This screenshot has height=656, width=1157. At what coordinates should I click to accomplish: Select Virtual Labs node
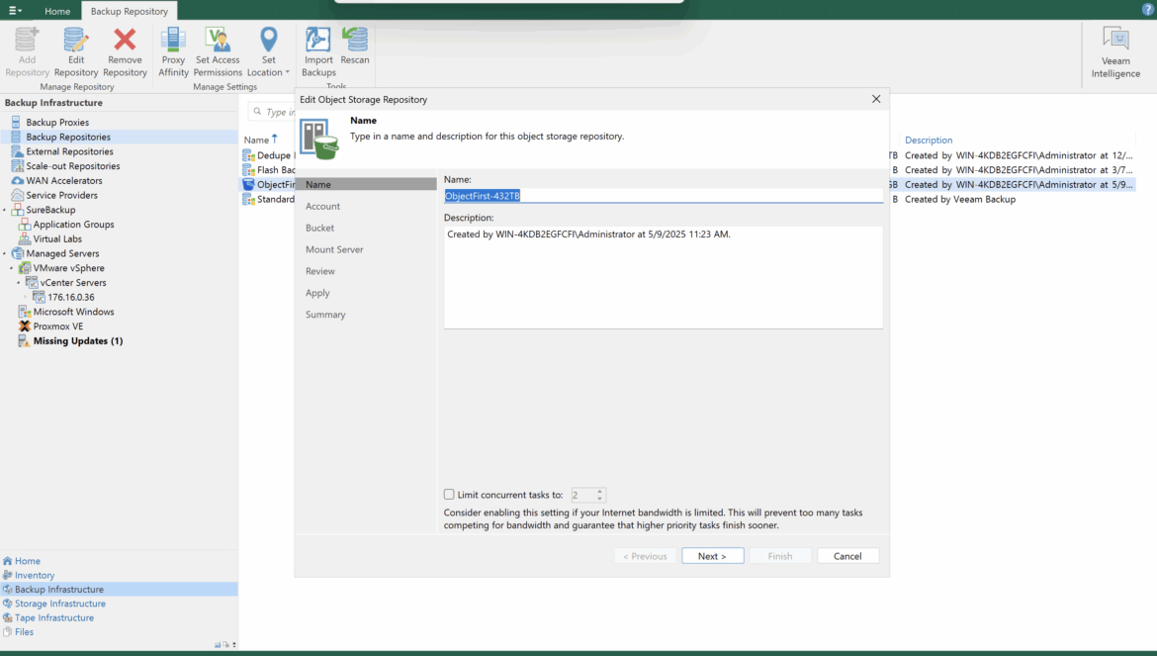tap(56, 239)
